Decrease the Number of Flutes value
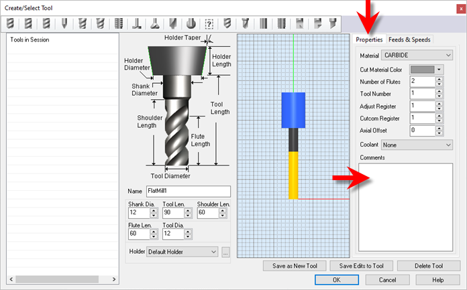 (x=439, y=84)
